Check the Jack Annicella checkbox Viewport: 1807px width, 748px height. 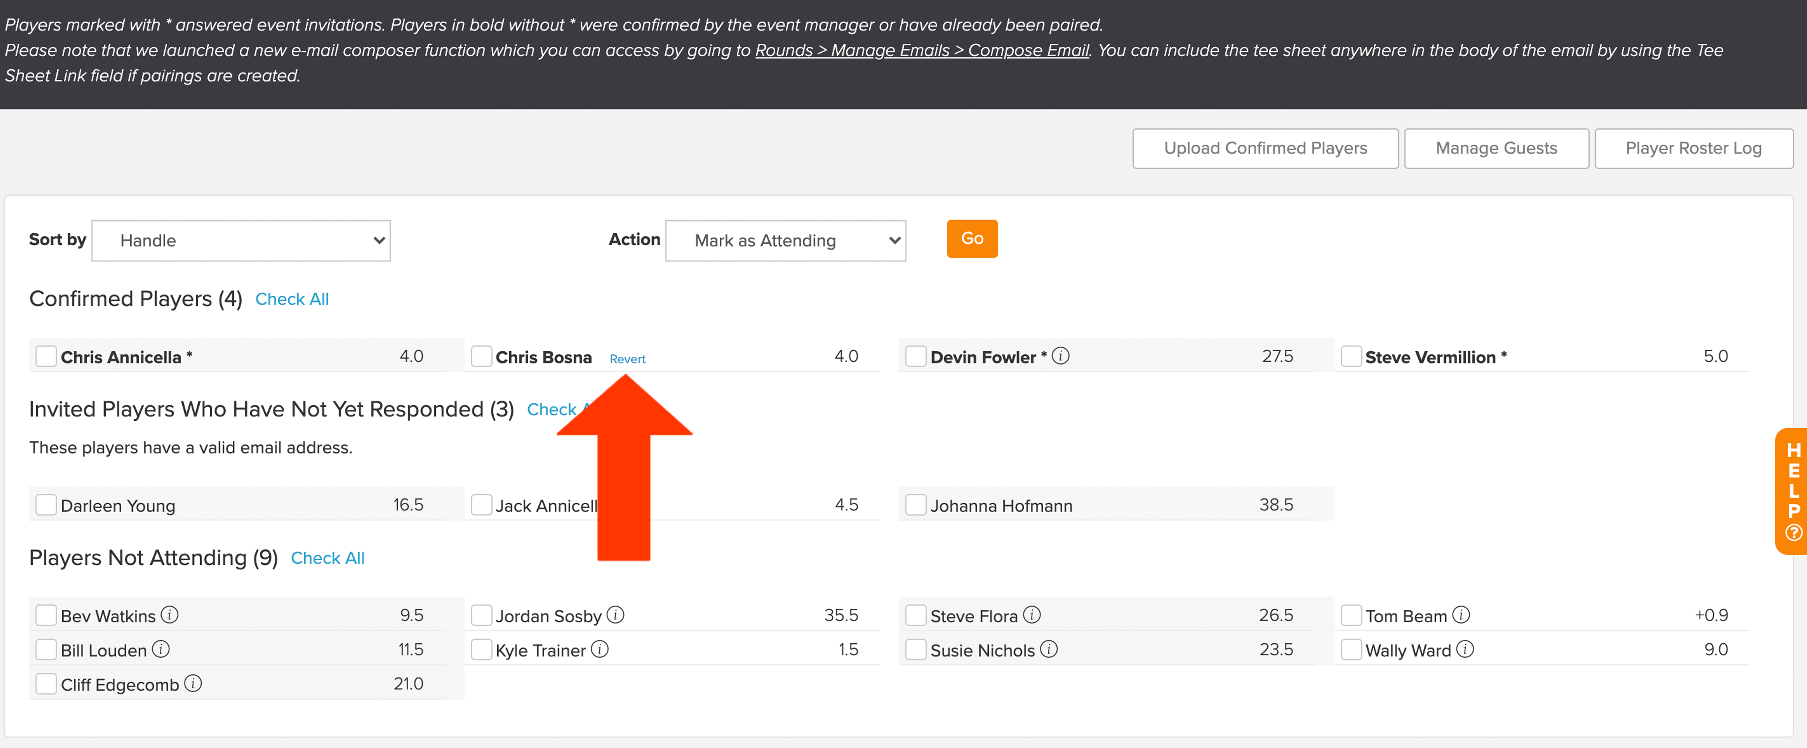tap(481, 505)
